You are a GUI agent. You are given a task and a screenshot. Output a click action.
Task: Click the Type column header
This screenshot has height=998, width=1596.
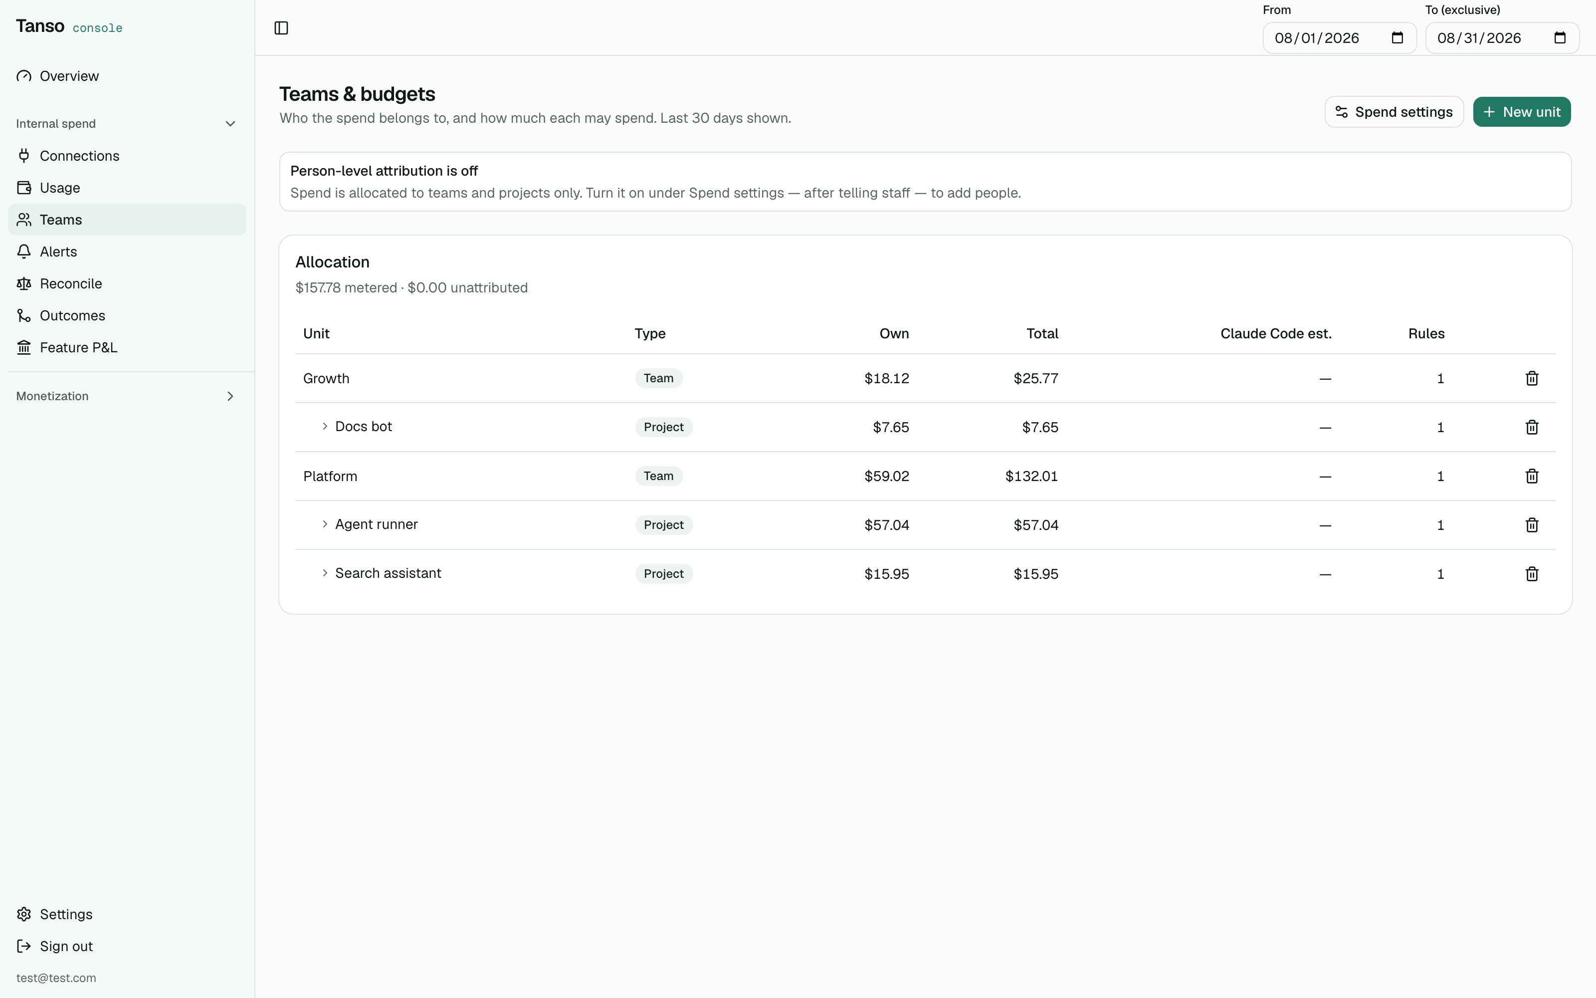coord(650,333)
